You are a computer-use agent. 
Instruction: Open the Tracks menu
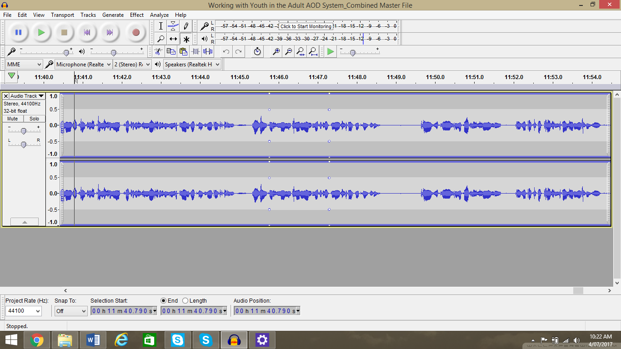88,15
